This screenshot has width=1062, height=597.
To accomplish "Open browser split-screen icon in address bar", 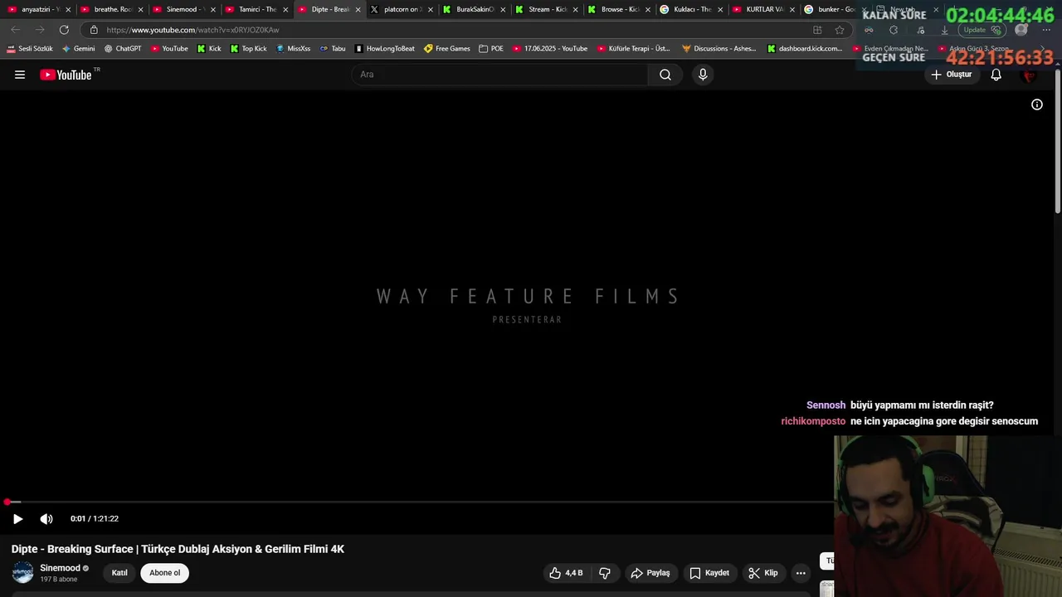I will [x=817, y=30].
